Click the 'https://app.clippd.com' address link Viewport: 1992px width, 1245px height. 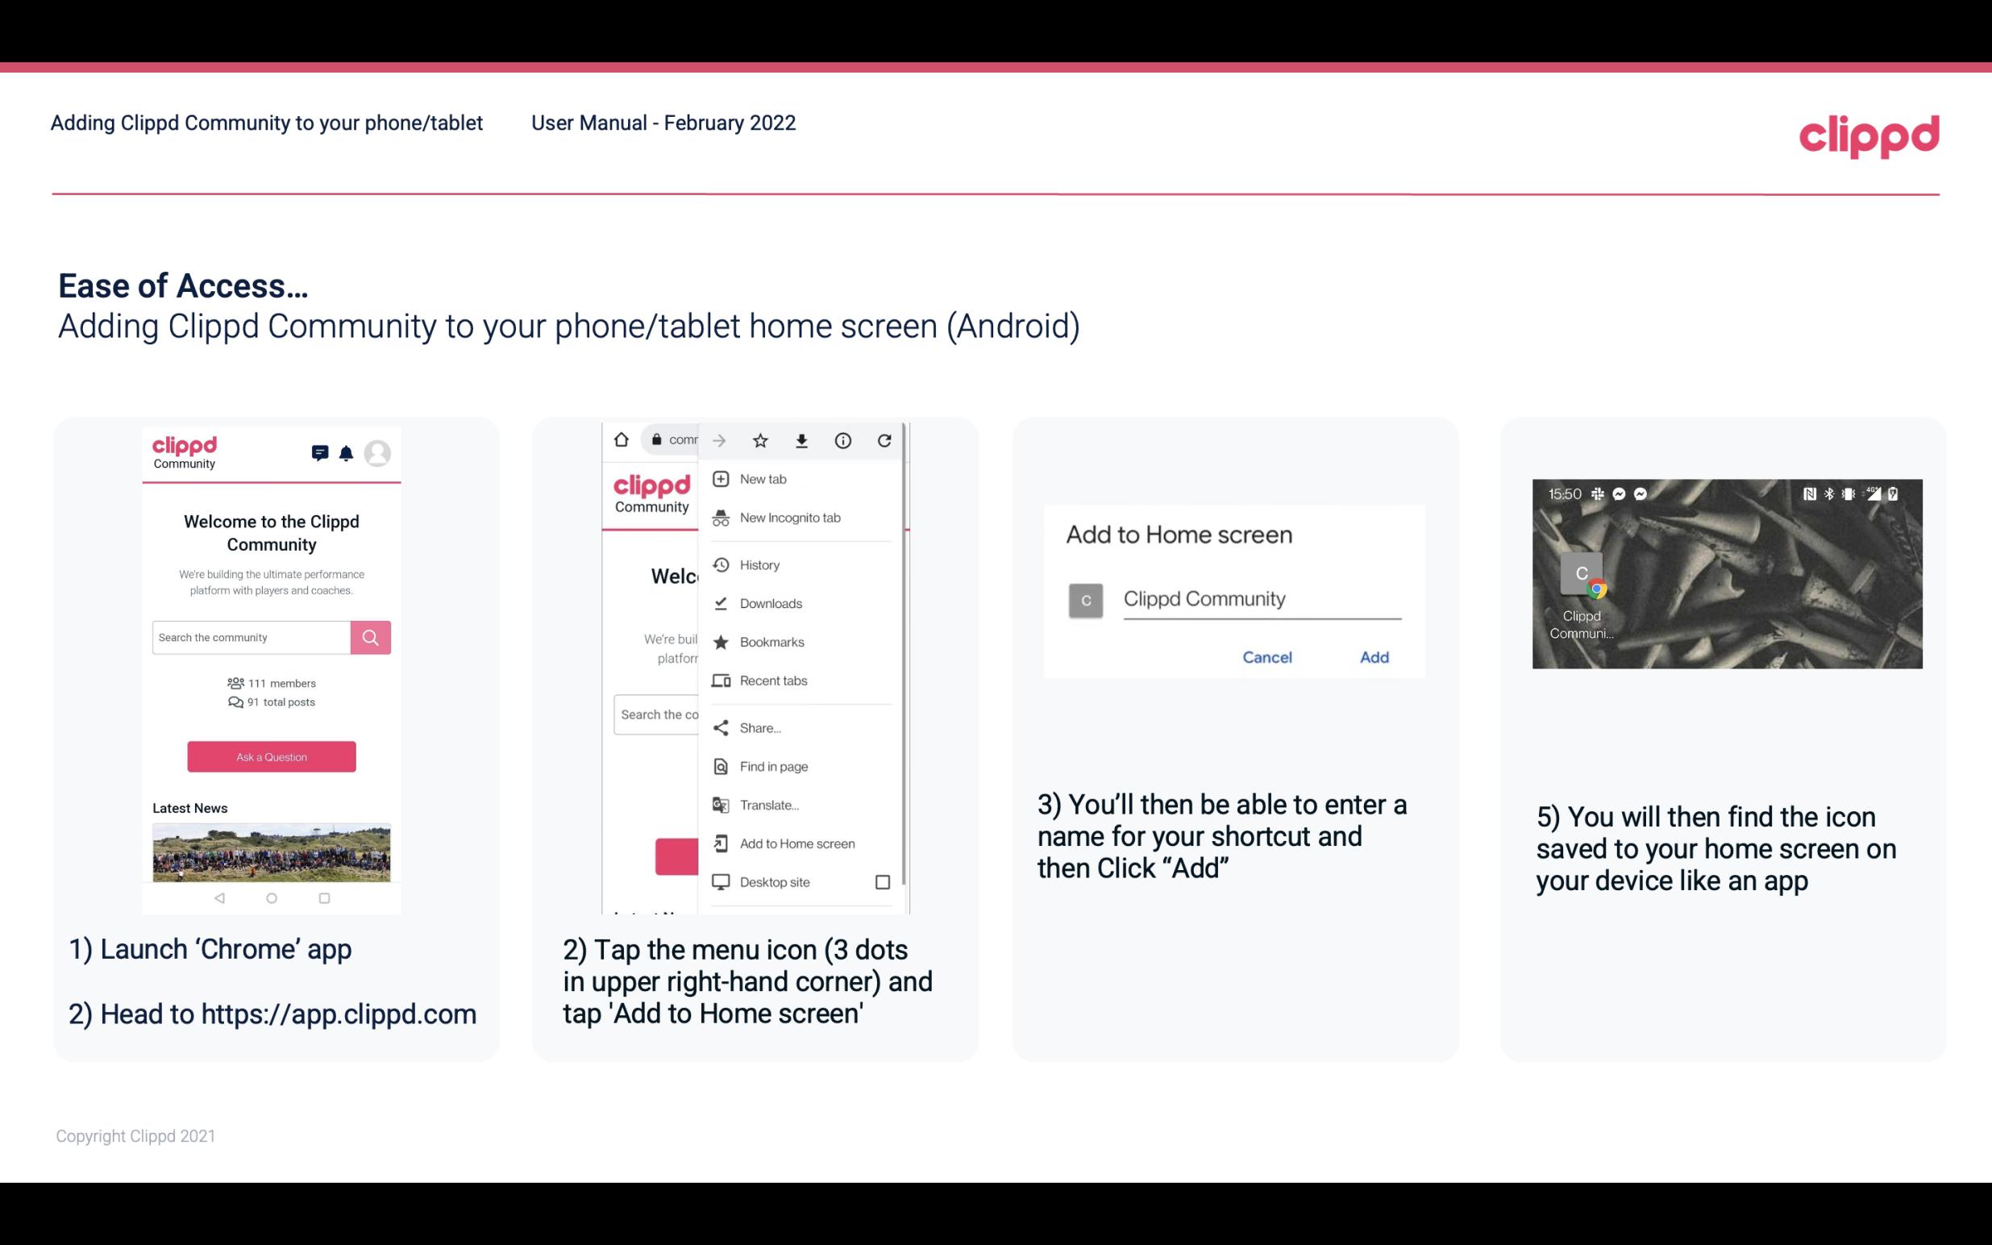(x=340, y=1013)
